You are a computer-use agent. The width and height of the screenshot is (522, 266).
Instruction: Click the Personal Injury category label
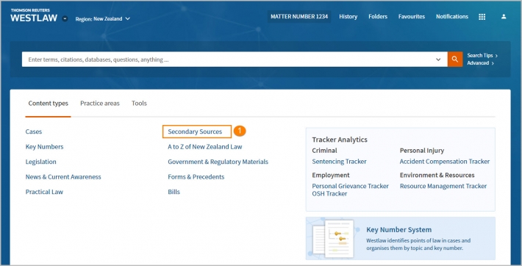[x=422, y=151]
